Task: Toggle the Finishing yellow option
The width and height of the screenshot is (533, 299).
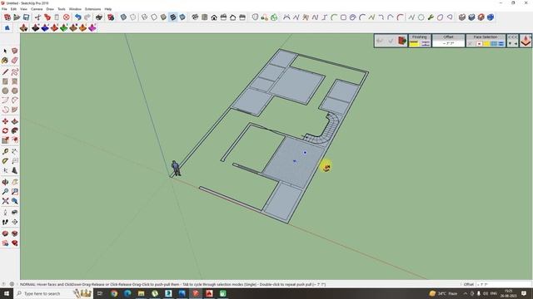Action: coord(414,43)
